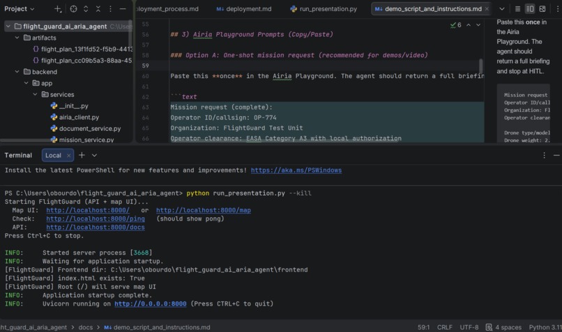
Task: Open __init__.py in services
Action: [x=70, y=106]
